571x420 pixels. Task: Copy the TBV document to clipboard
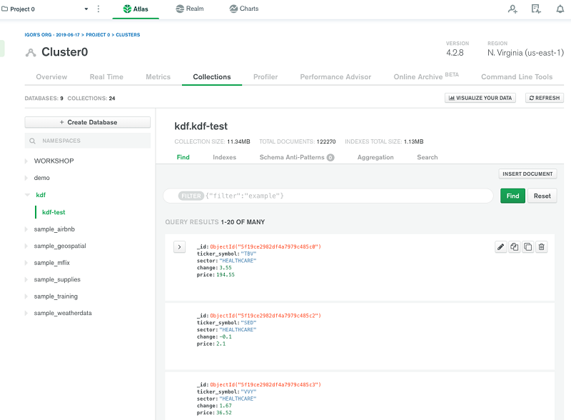click(514, 247)
